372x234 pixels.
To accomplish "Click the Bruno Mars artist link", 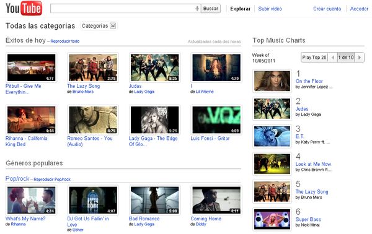I will [83, 92].
